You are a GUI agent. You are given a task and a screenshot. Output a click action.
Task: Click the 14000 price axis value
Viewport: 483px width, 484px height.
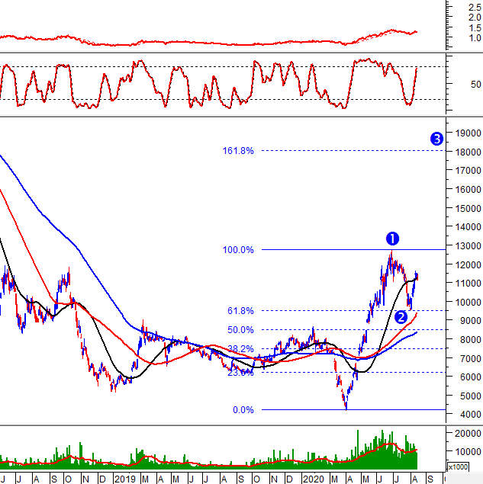point(468,227)
